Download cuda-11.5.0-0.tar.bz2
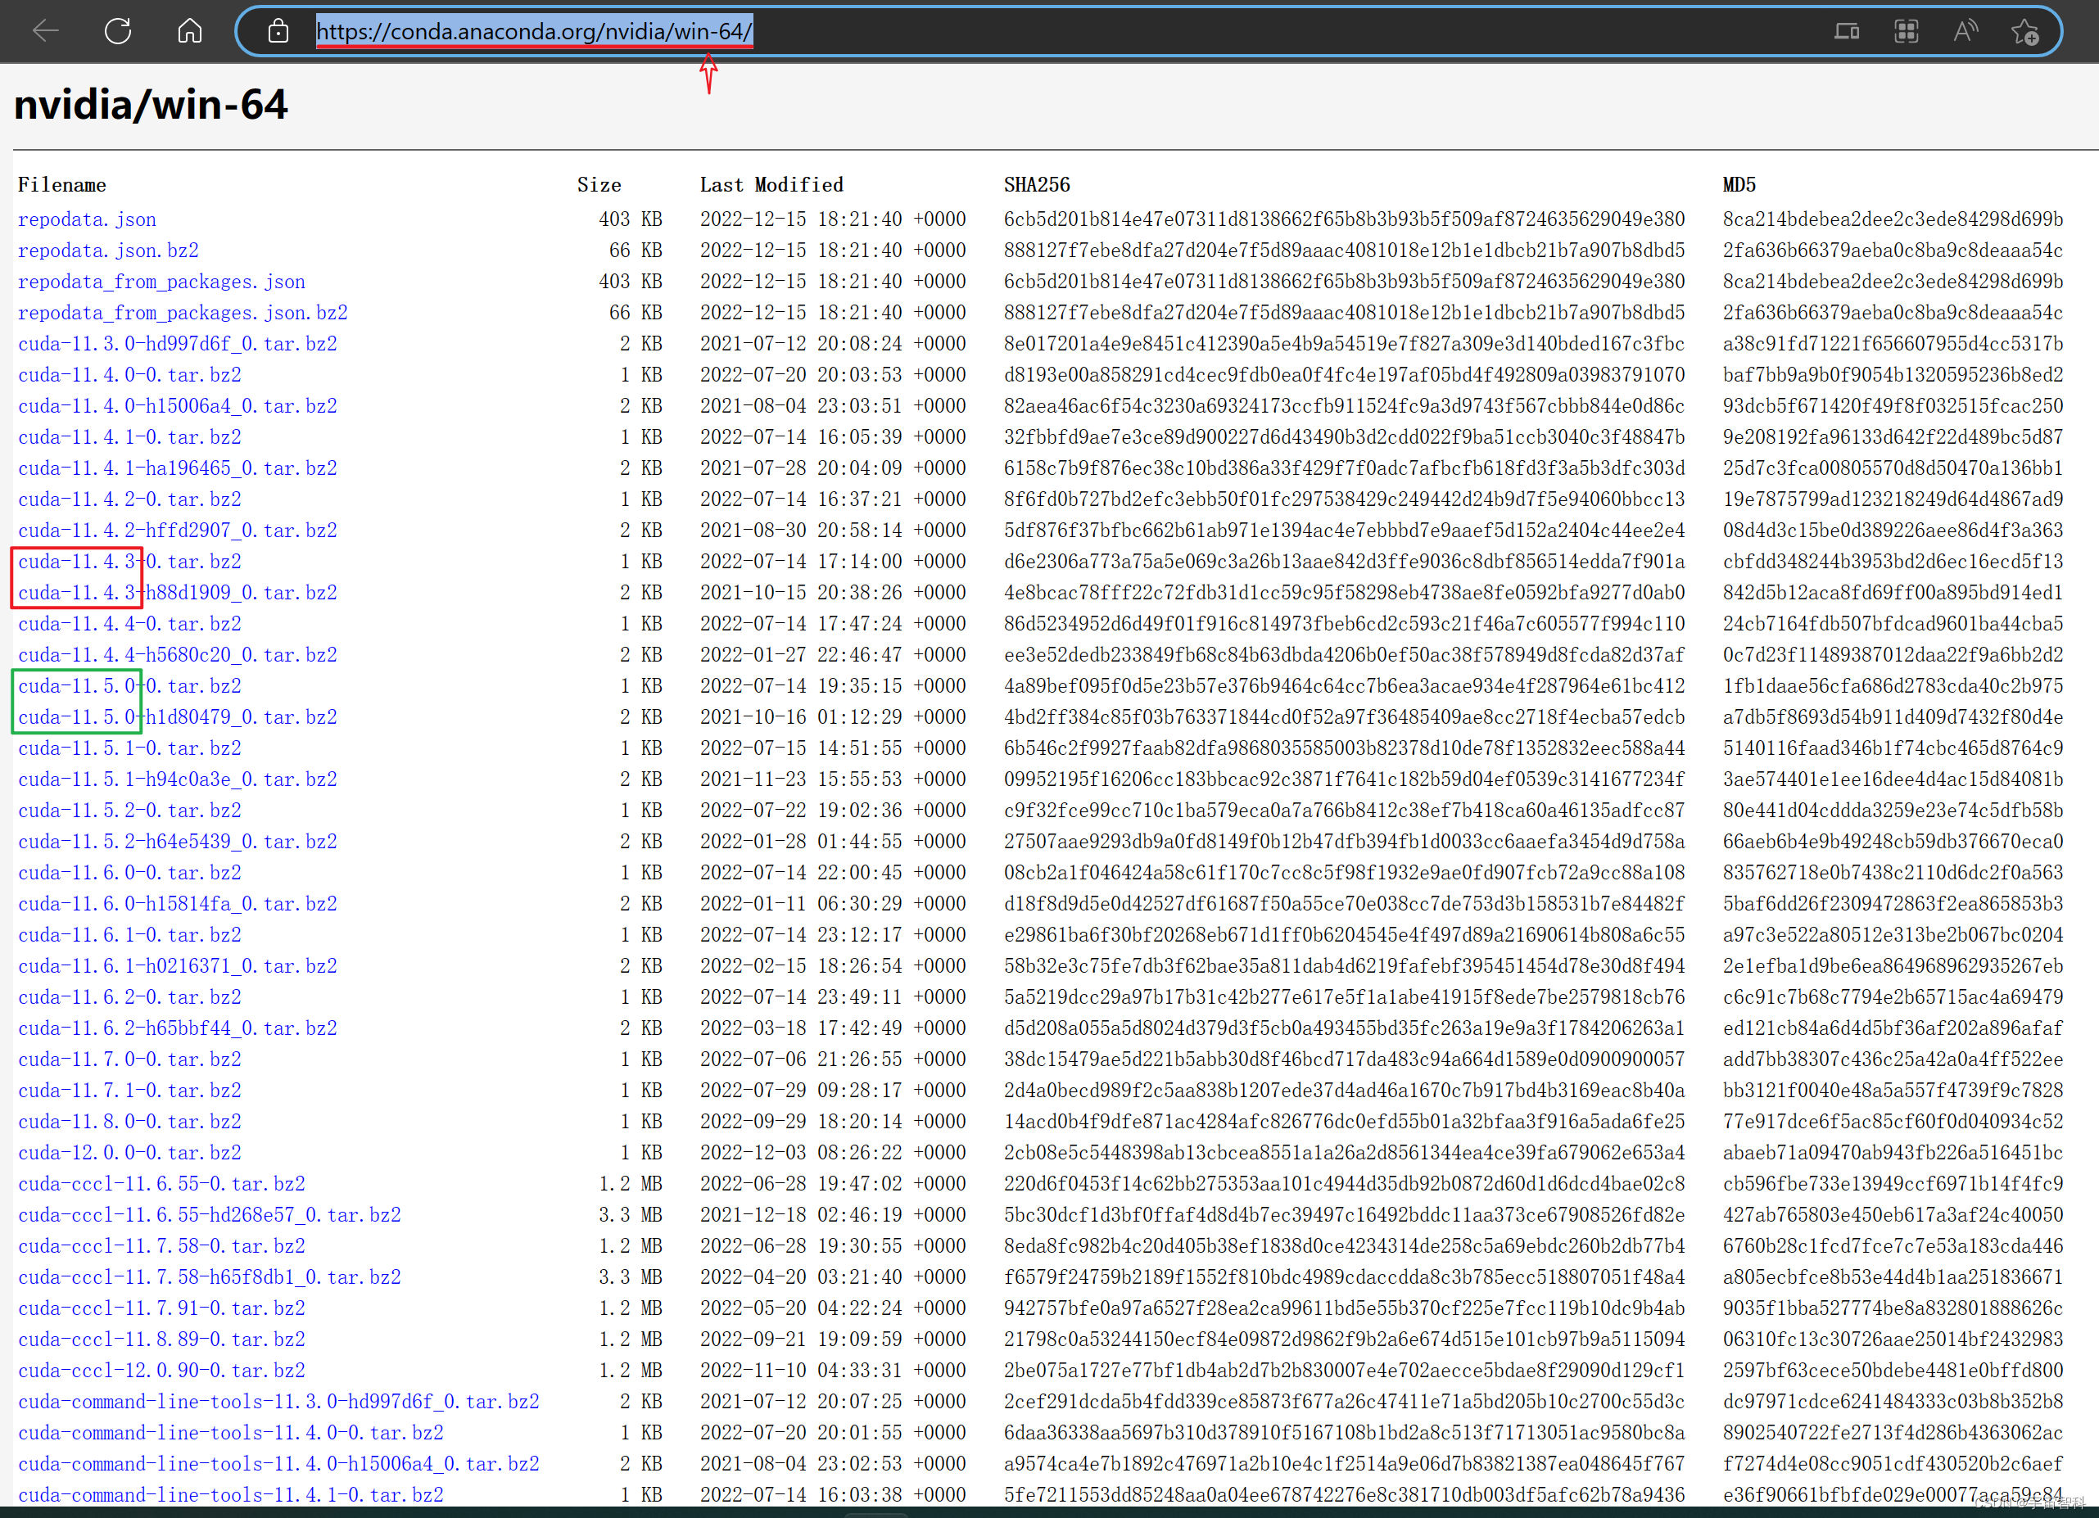This screenshot has height=1518, width=2099. point(129,686)
